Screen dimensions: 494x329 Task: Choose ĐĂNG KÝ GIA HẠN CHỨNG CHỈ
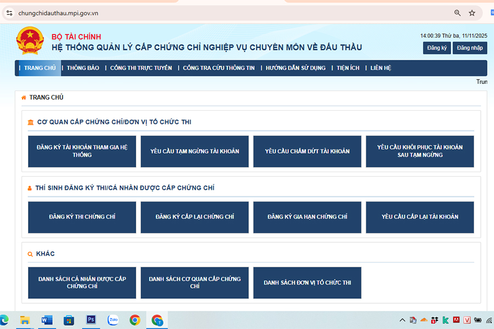click(307, 217)
